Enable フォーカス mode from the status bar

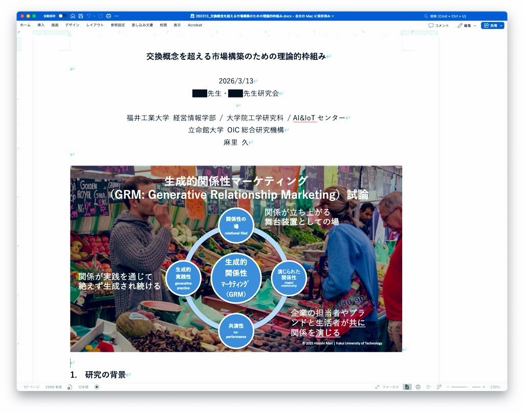391,387
